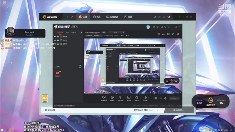Viewport: 235px width, 132px height.
Task: Toggle lock on 全屏 1 source
Action: pyautogui.click(x=58, y=44)
